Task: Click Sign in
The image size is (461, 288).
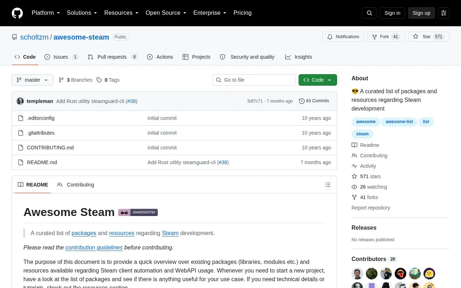Action: tap(392, 13)
